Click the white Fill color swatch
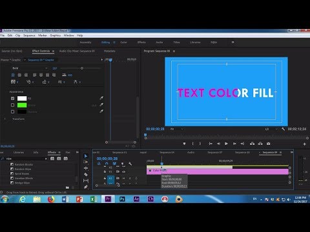310x232 pixels. coord(22,99)
